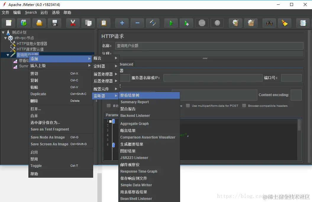Click the Cut scissors icon
Screen dimensions: 312x202
pos(73,23)
